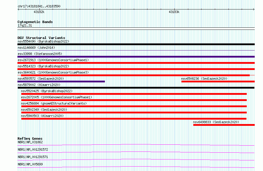Click the nsv5940503 red variant bar
Viewport: 263px width, 171px height.
point(134,119)
